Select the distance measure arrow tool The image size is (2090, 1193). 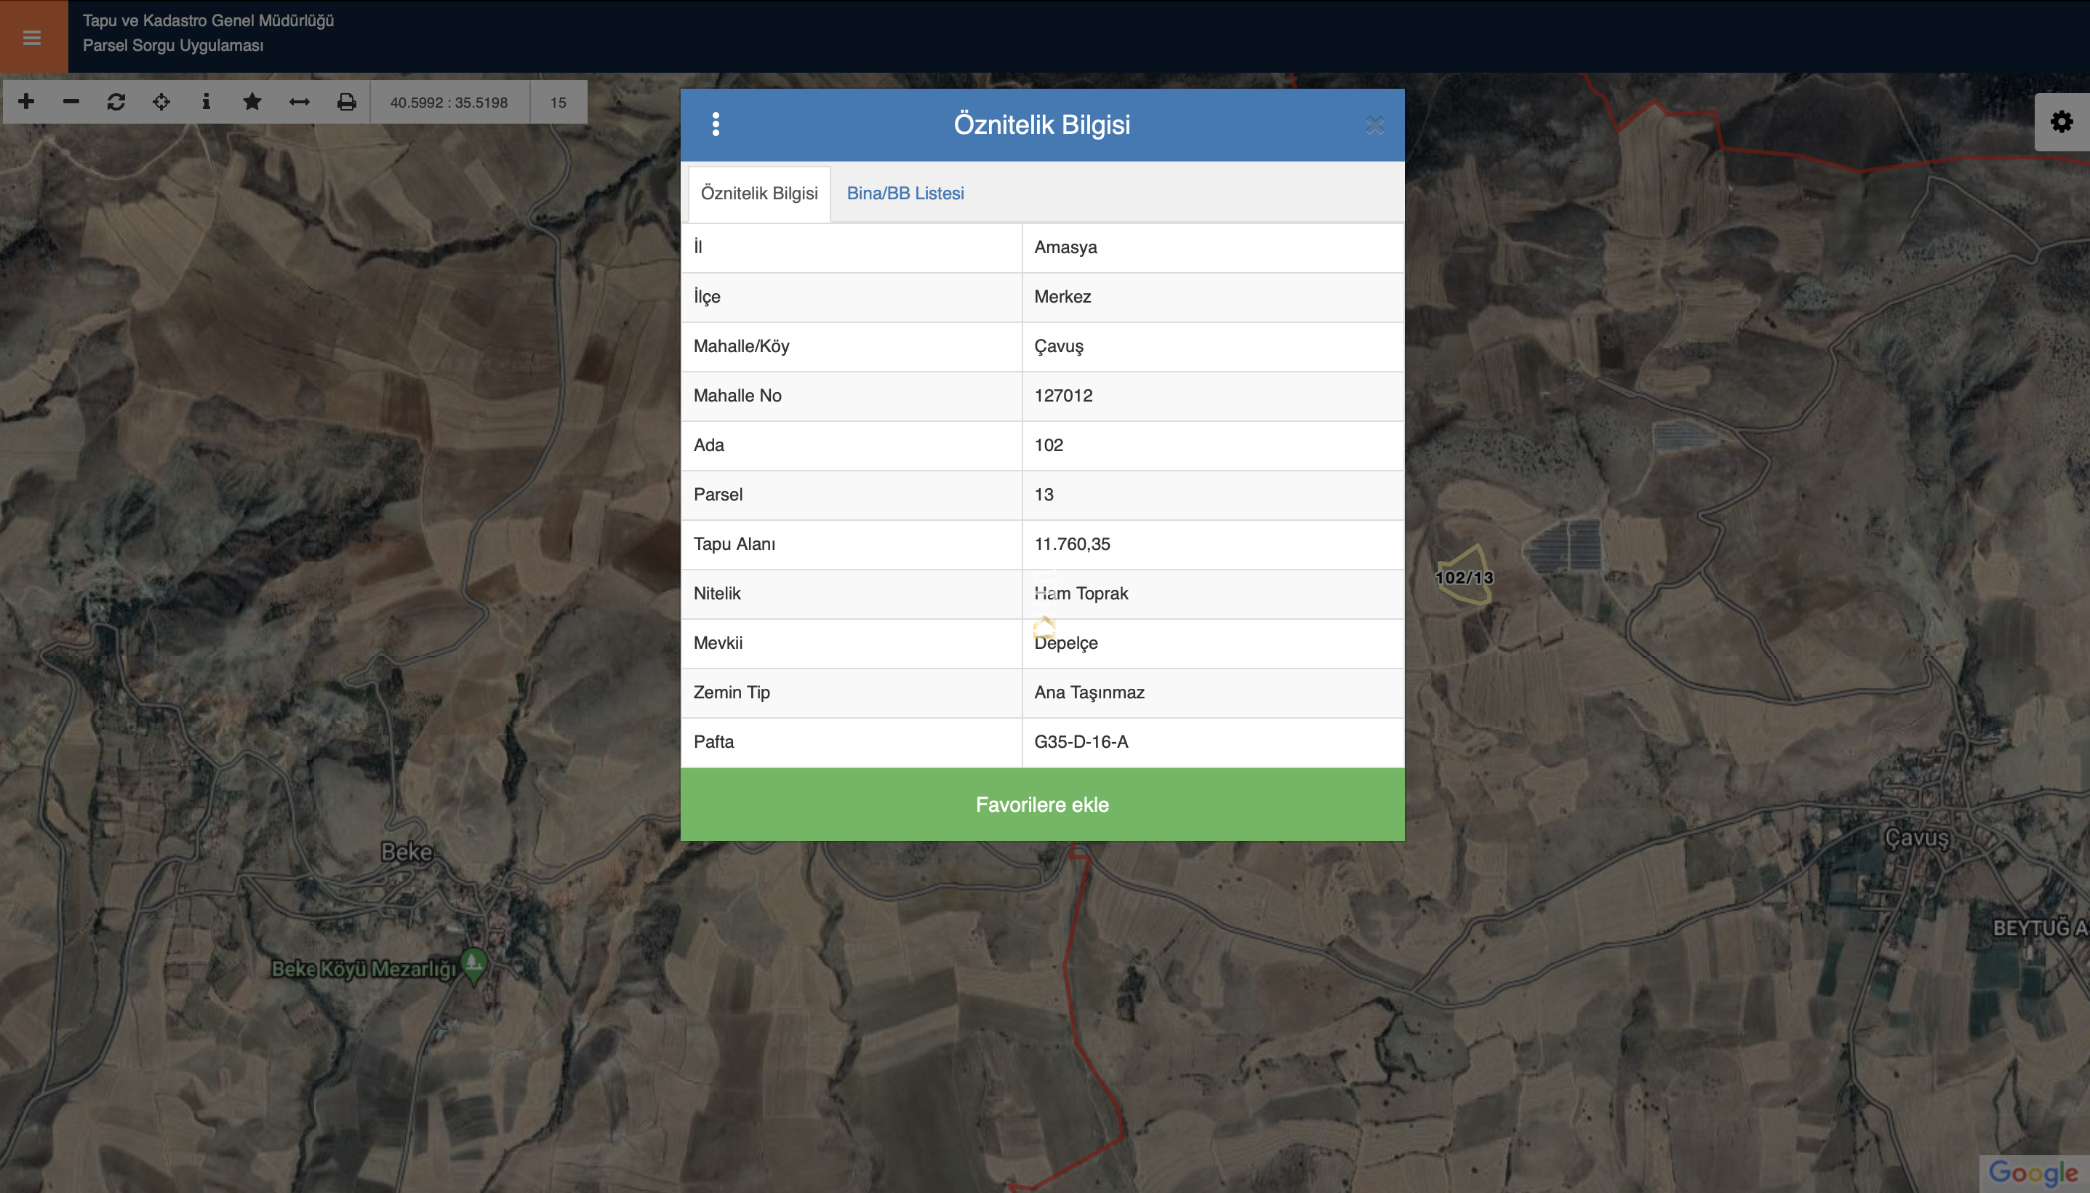click(x=300, y=102)
